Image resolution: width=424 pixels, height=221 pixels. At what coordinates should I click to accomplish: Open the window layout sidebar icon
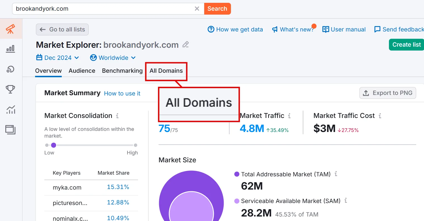pyautogui.click(x=11, y=129)
